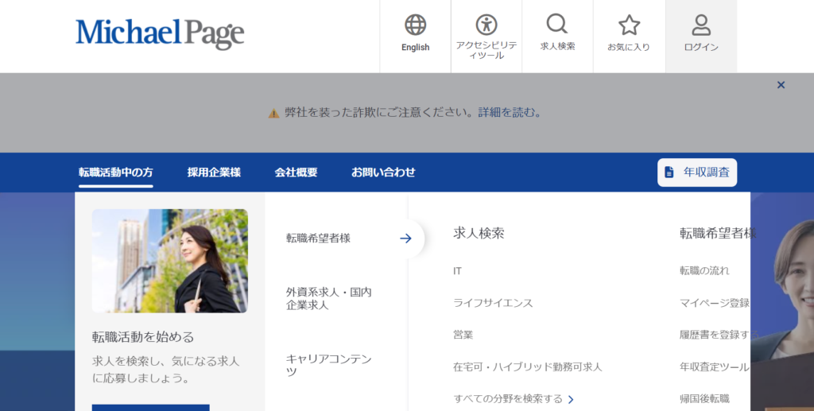Open job search magnifier icon

pos(557,25)
